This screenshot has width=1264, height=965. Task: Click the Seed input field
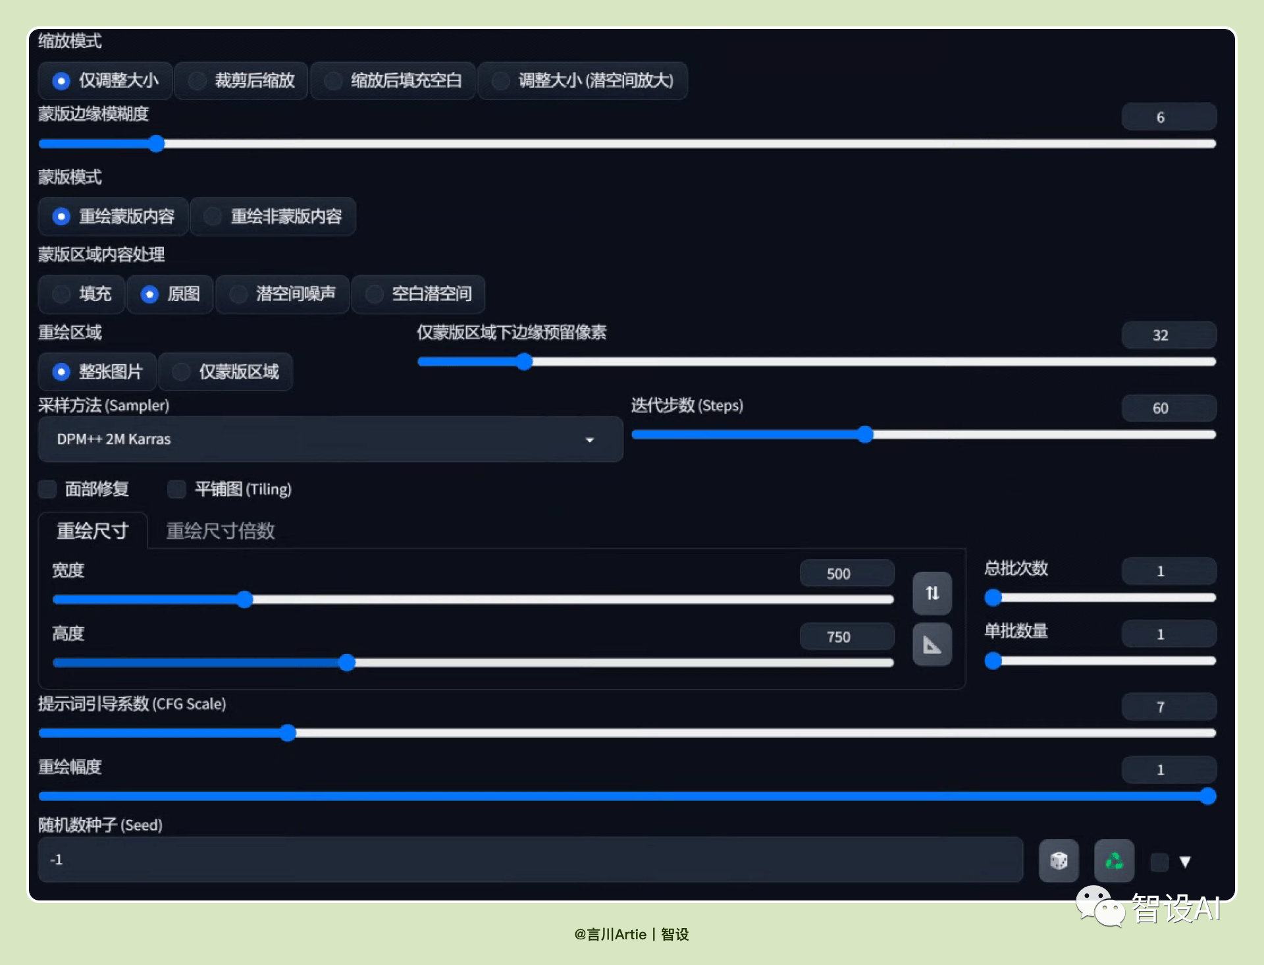(531, 860)
